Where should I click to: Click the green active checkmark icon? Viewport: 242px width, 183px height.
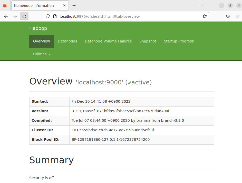[129, 83]
